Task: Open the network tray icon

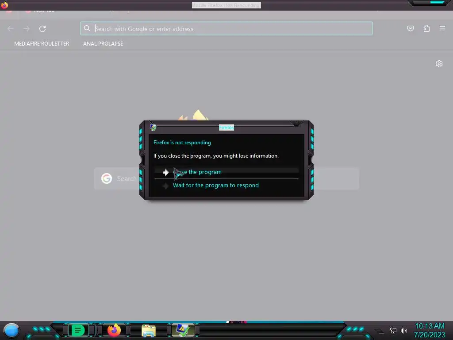Action: [393, 330]
